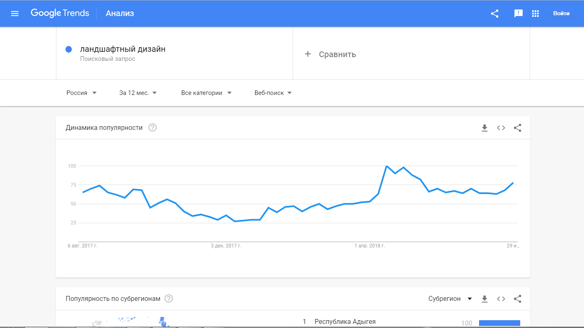The image size is (584, 328).
Task: Open embed code for the subregion panel
Action: click(501, 299)
